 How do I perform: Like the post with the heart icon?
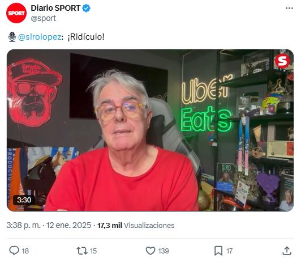(x=150, y=251)
